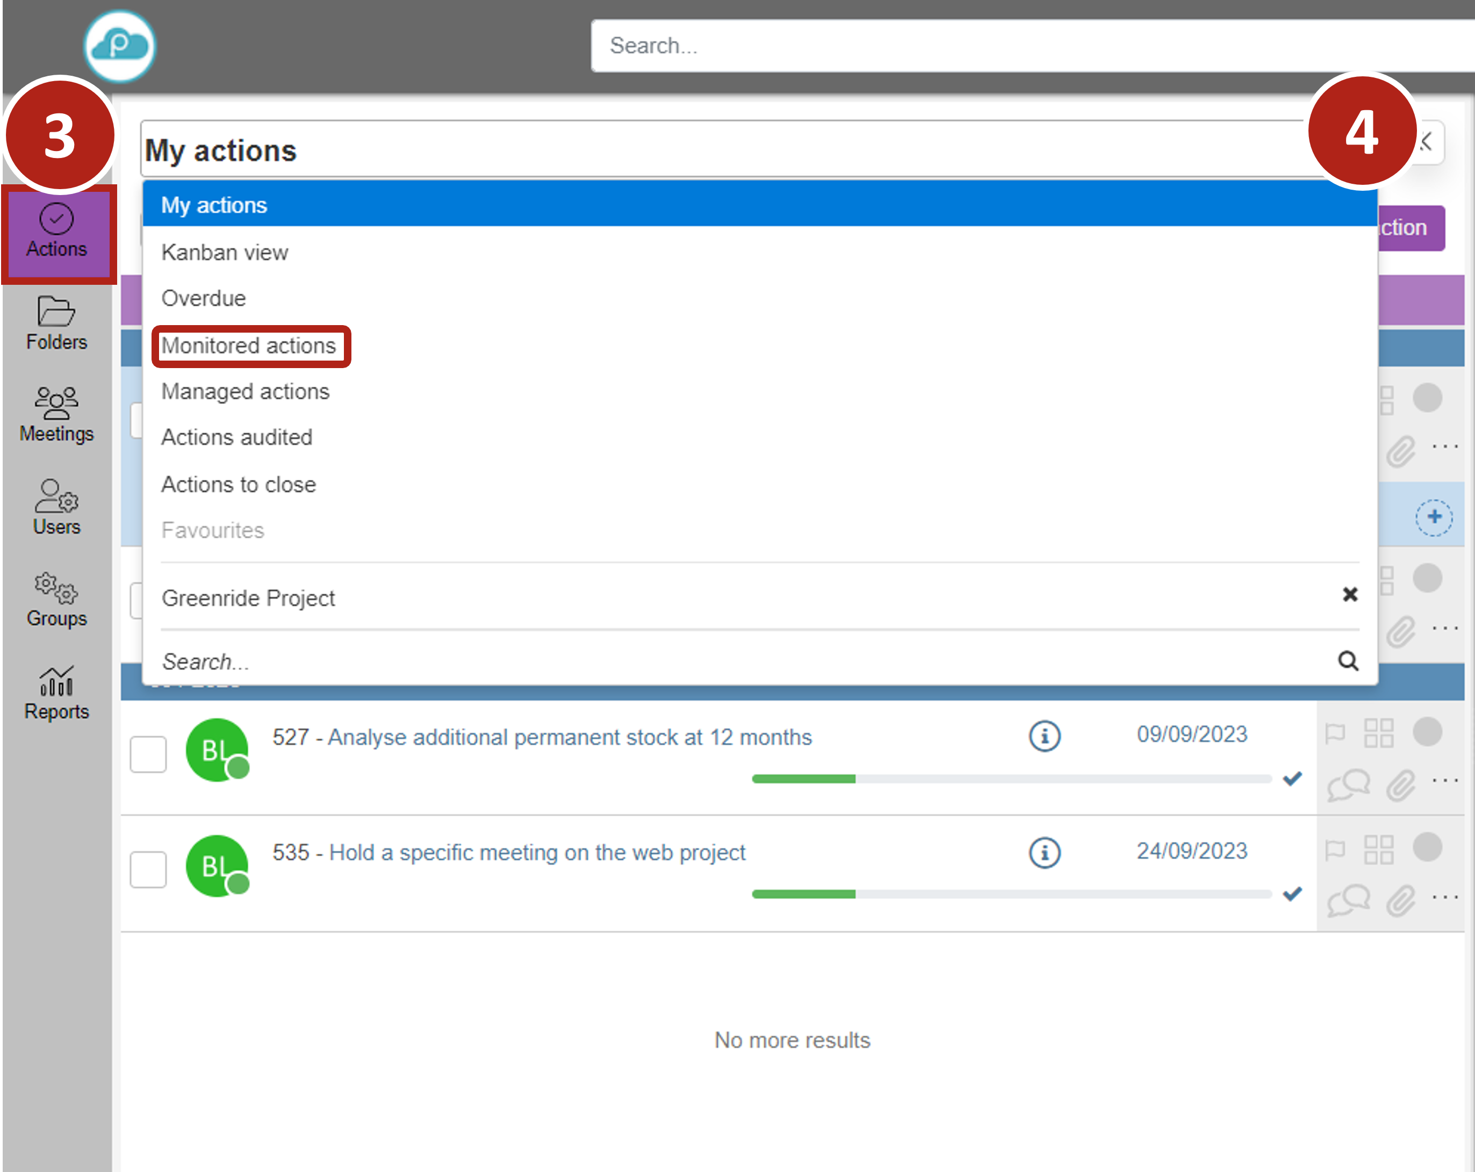The width and height of the screenshot is (1475, 1172).
Task: Click magnifier icon in dropdown search
Action: point(1348,661)
